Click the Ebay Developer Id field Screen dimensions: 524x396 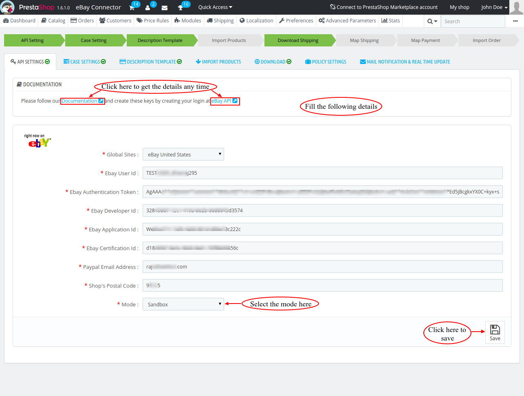(323, 211)
